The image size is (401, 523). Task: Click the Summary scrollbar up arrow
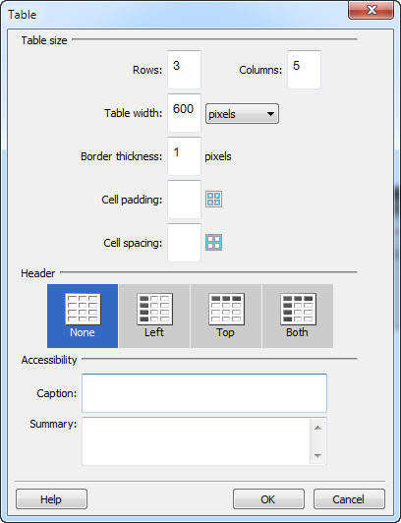318,428
